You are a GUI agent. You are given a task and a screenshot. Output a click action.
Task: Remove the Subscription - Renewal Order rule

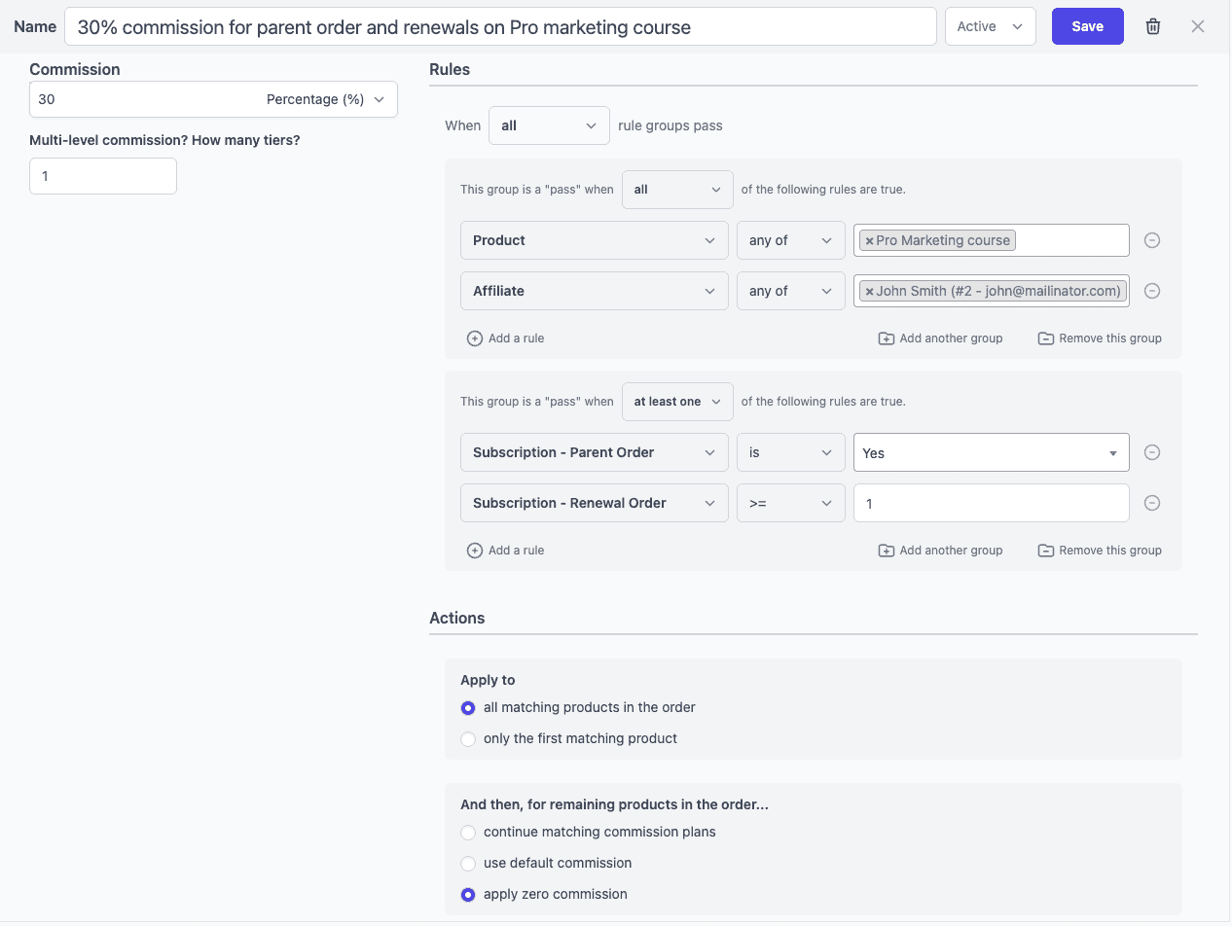1152,503
